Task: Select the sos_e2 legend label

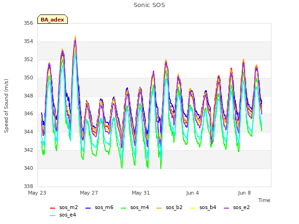Action: tap(242, 207)
